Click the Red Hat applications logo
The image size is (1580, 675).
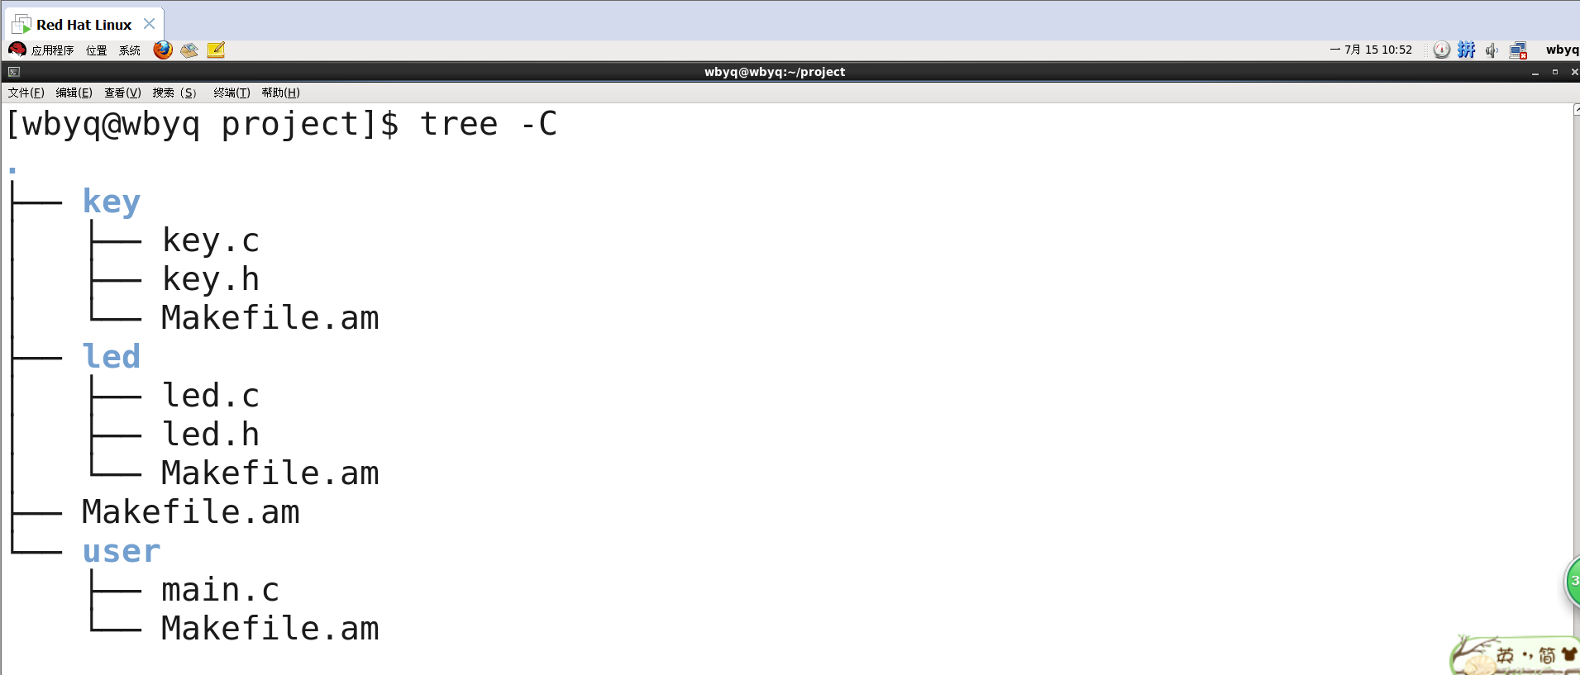point(17,50)
